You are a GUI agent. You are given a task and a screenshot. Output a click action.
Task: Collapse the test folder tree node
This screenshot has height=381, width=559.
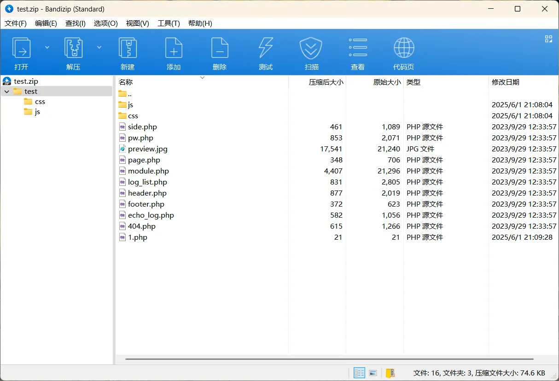[7, 92]
